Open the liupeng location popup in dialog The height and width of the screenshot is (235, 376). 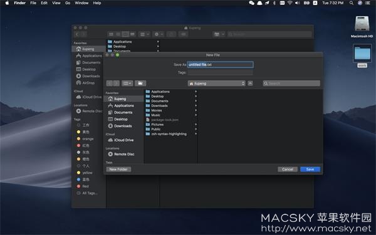click(x=217, y=83)
